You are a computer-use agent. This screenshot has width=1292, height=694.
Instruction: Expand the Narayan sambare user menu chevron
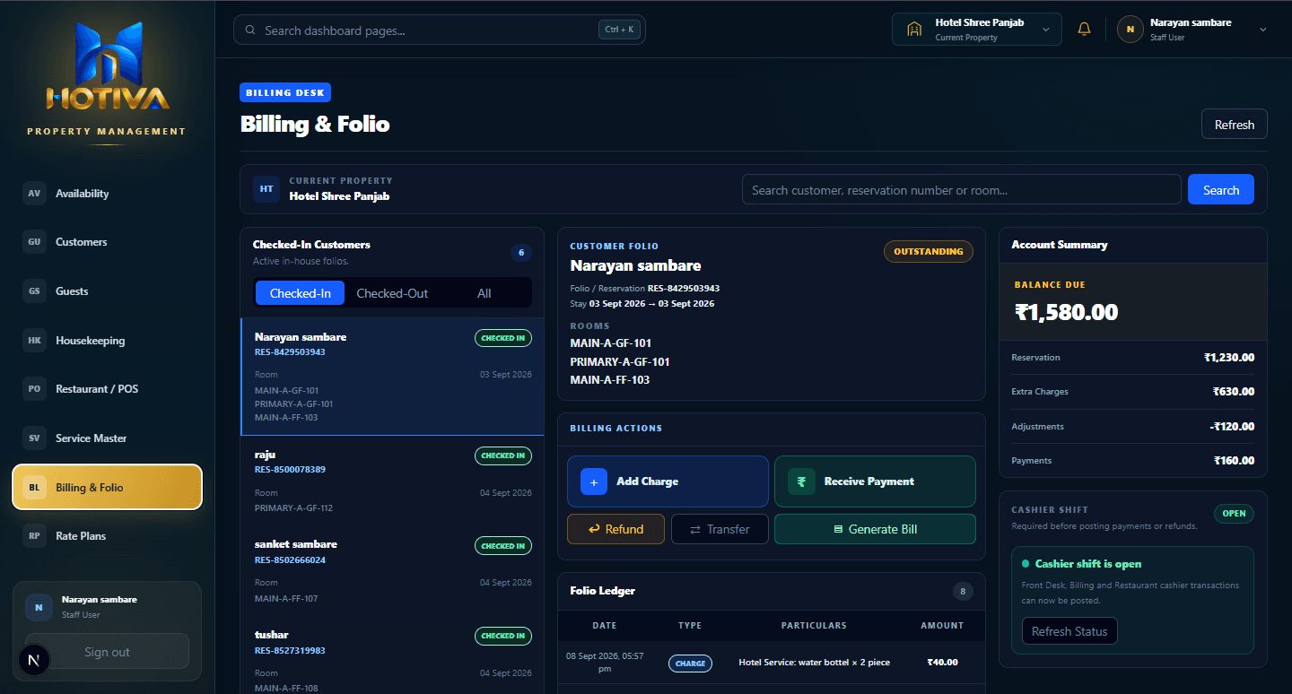(x=1263, y=30)
